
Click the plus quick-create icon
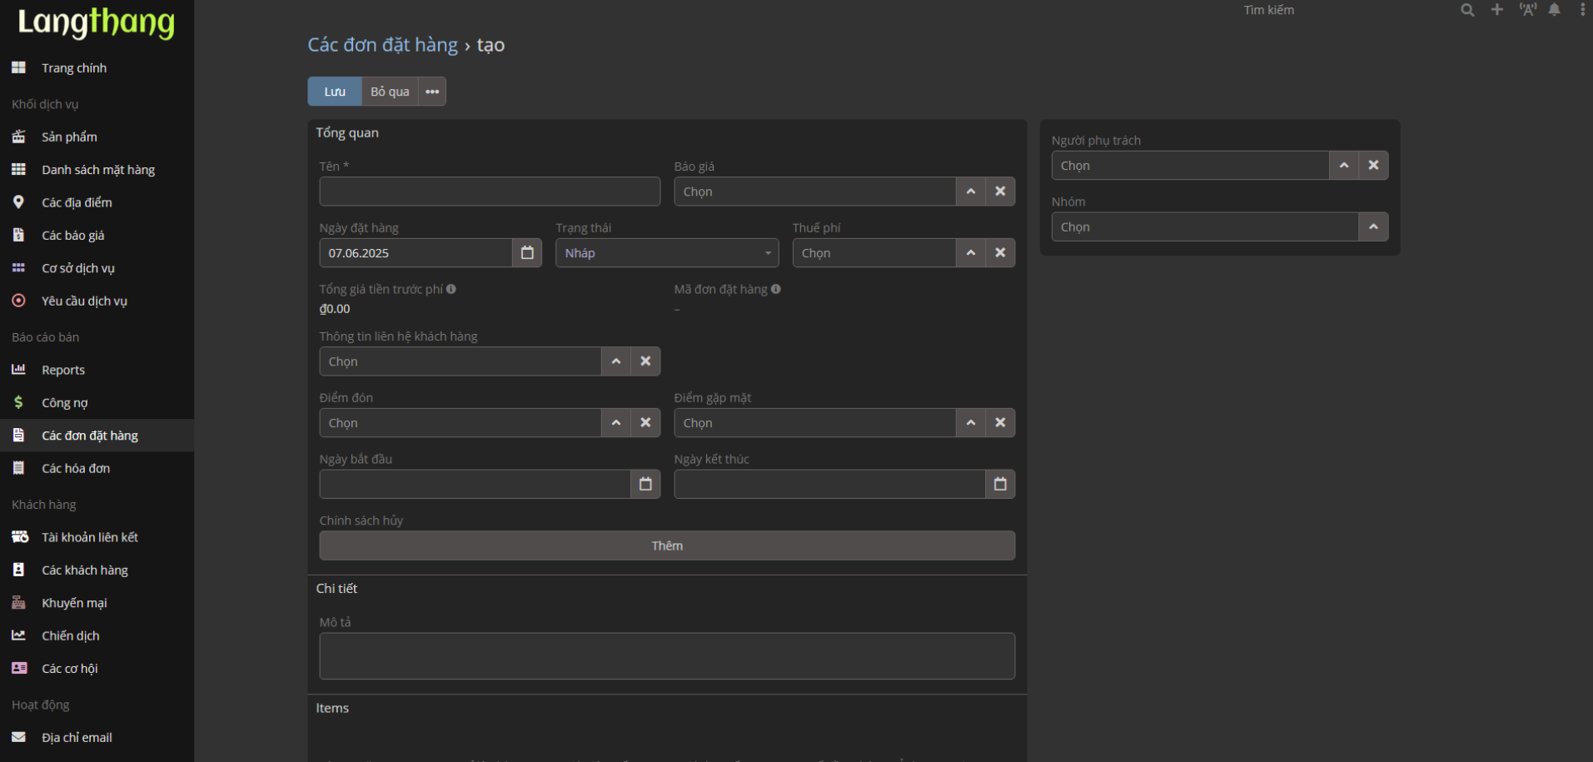[x=1496, y=10]
